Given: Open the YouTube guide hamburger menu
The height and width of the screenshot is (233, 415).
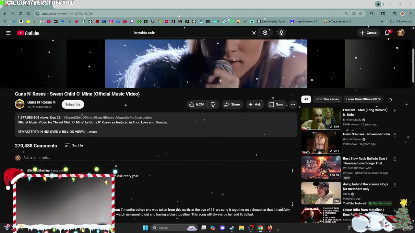Looking at the screenshot, I should pyautogui.click(x=8, y=33).
